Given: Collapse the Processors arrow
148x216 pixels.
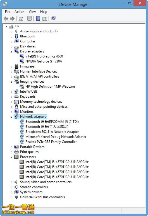Looking at the screenshot, I should (x=11, y=157).
